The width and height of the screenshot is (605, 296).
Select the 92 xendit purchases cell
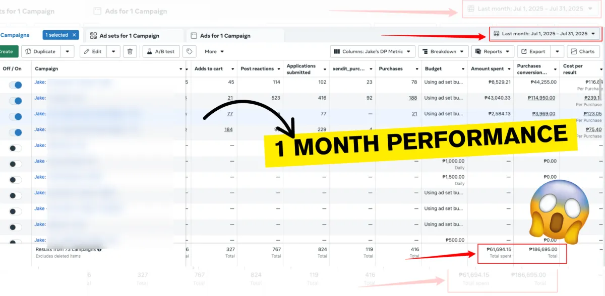point(369,98)
